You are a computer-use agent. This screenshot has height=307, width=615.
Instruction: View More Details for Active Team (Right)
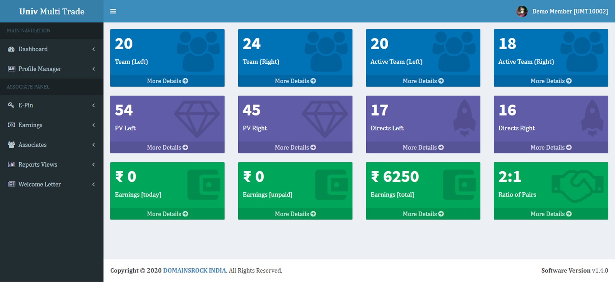[x=551, y=81]
